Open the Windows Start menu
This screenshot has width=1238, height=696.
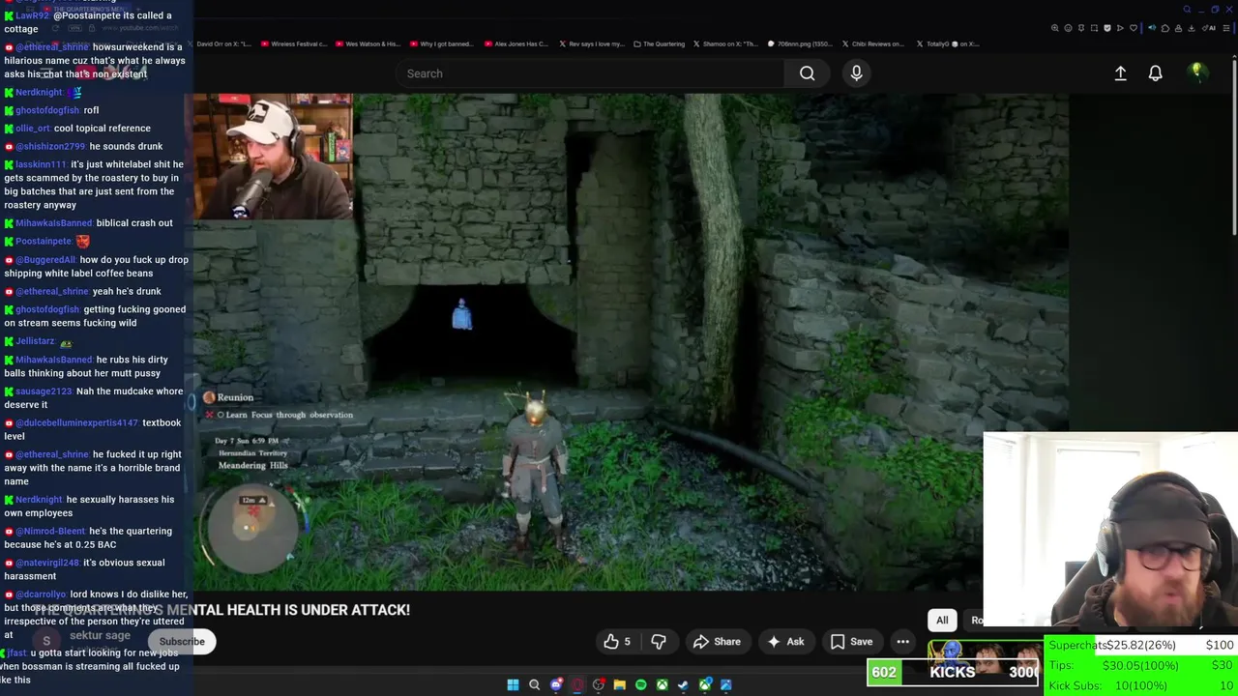click(513, 684)
